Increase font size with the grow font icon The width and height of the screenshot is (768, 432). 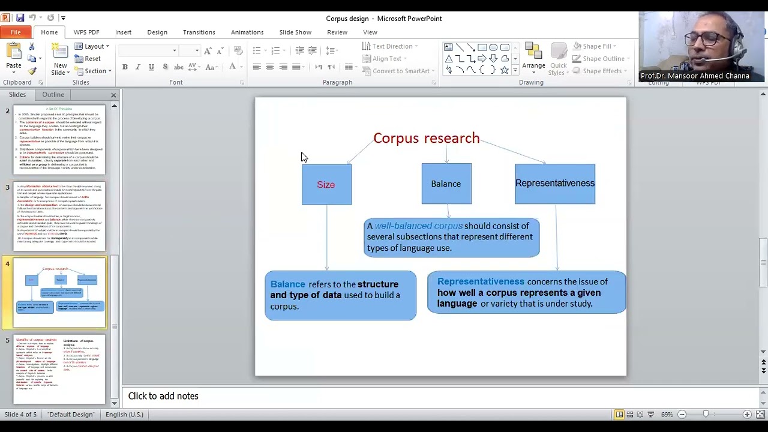pos(208,50)
